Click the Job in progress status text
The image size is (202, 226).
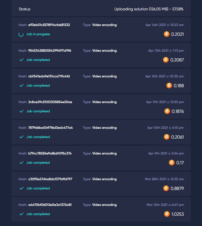tap(38, 34)
